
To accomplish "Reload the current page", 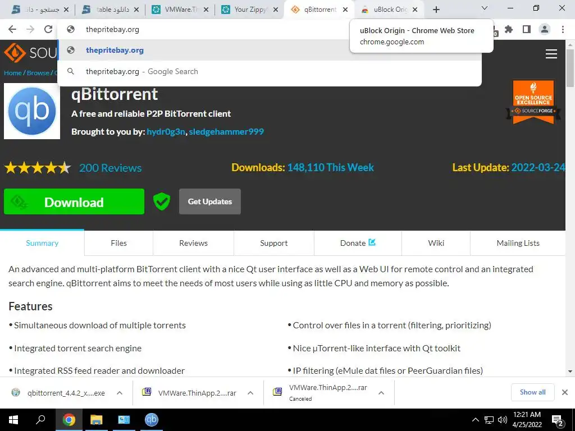I will tap(48, 29).
